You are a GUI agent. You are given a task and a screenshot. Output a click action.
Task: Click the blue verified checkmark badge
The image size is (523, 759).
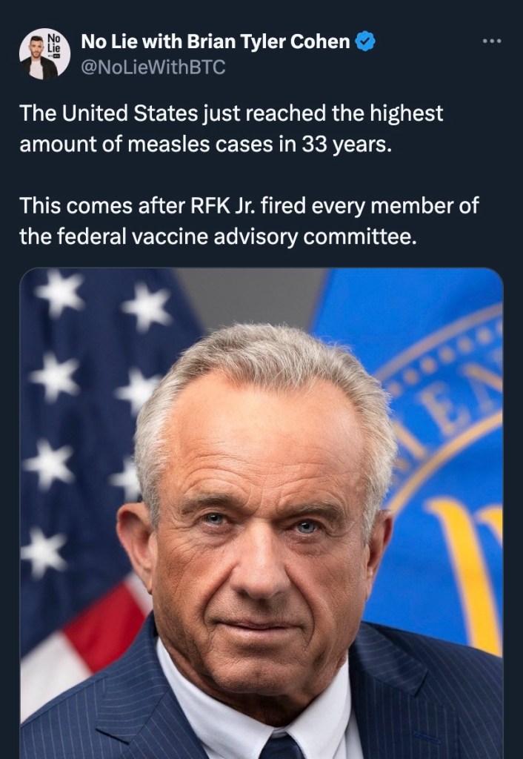364,42
